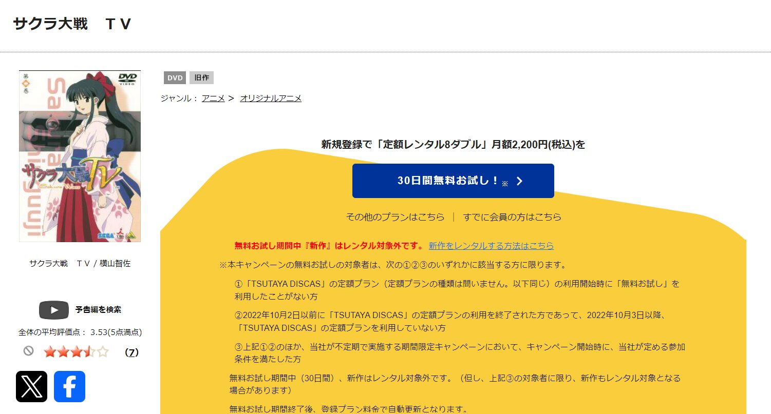Start the 30日間無料お試し trial button

click(x=453, y=181)
